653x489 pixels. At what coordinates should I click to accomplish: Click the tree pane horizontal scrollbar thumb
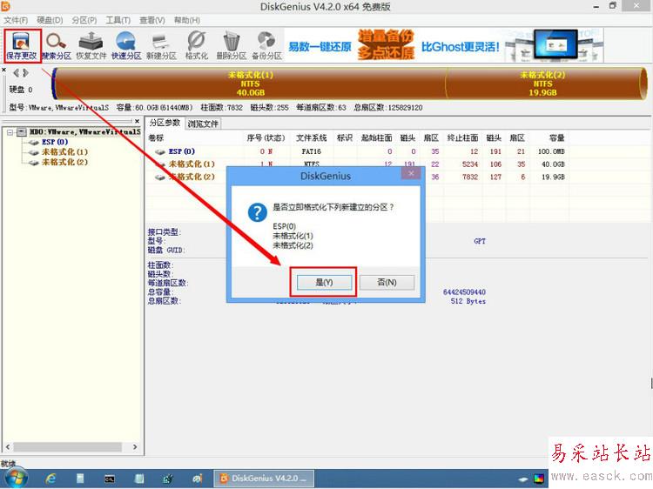(67, 447)
